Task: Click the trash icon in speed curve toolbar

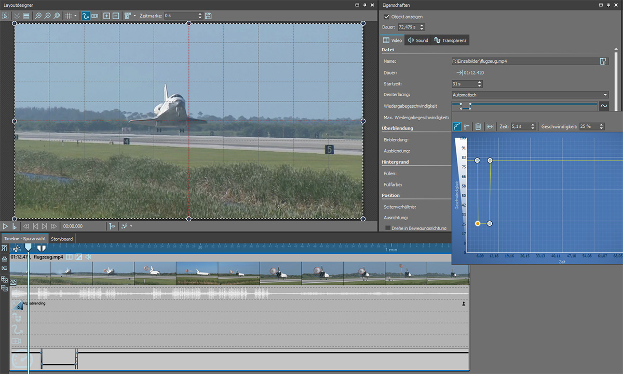Action: coord(478,126)
